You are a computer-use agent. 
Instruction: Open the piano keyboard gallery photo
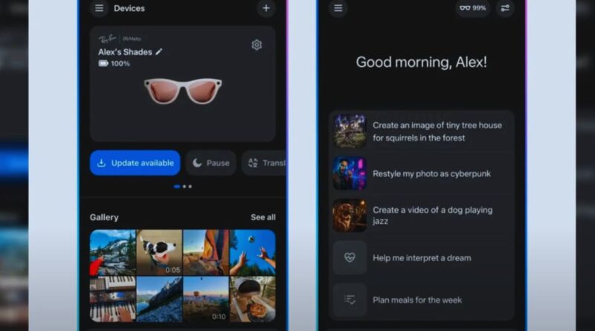tap(112, 299)
